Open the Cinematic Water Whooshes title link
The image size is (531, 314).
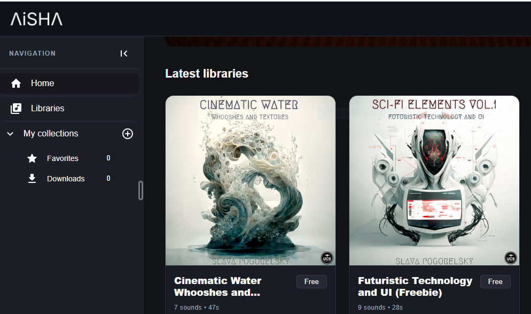[218, 286]
